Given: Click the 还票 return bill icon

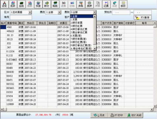Looking at the screenshot, I should click(x=106, y=4).
